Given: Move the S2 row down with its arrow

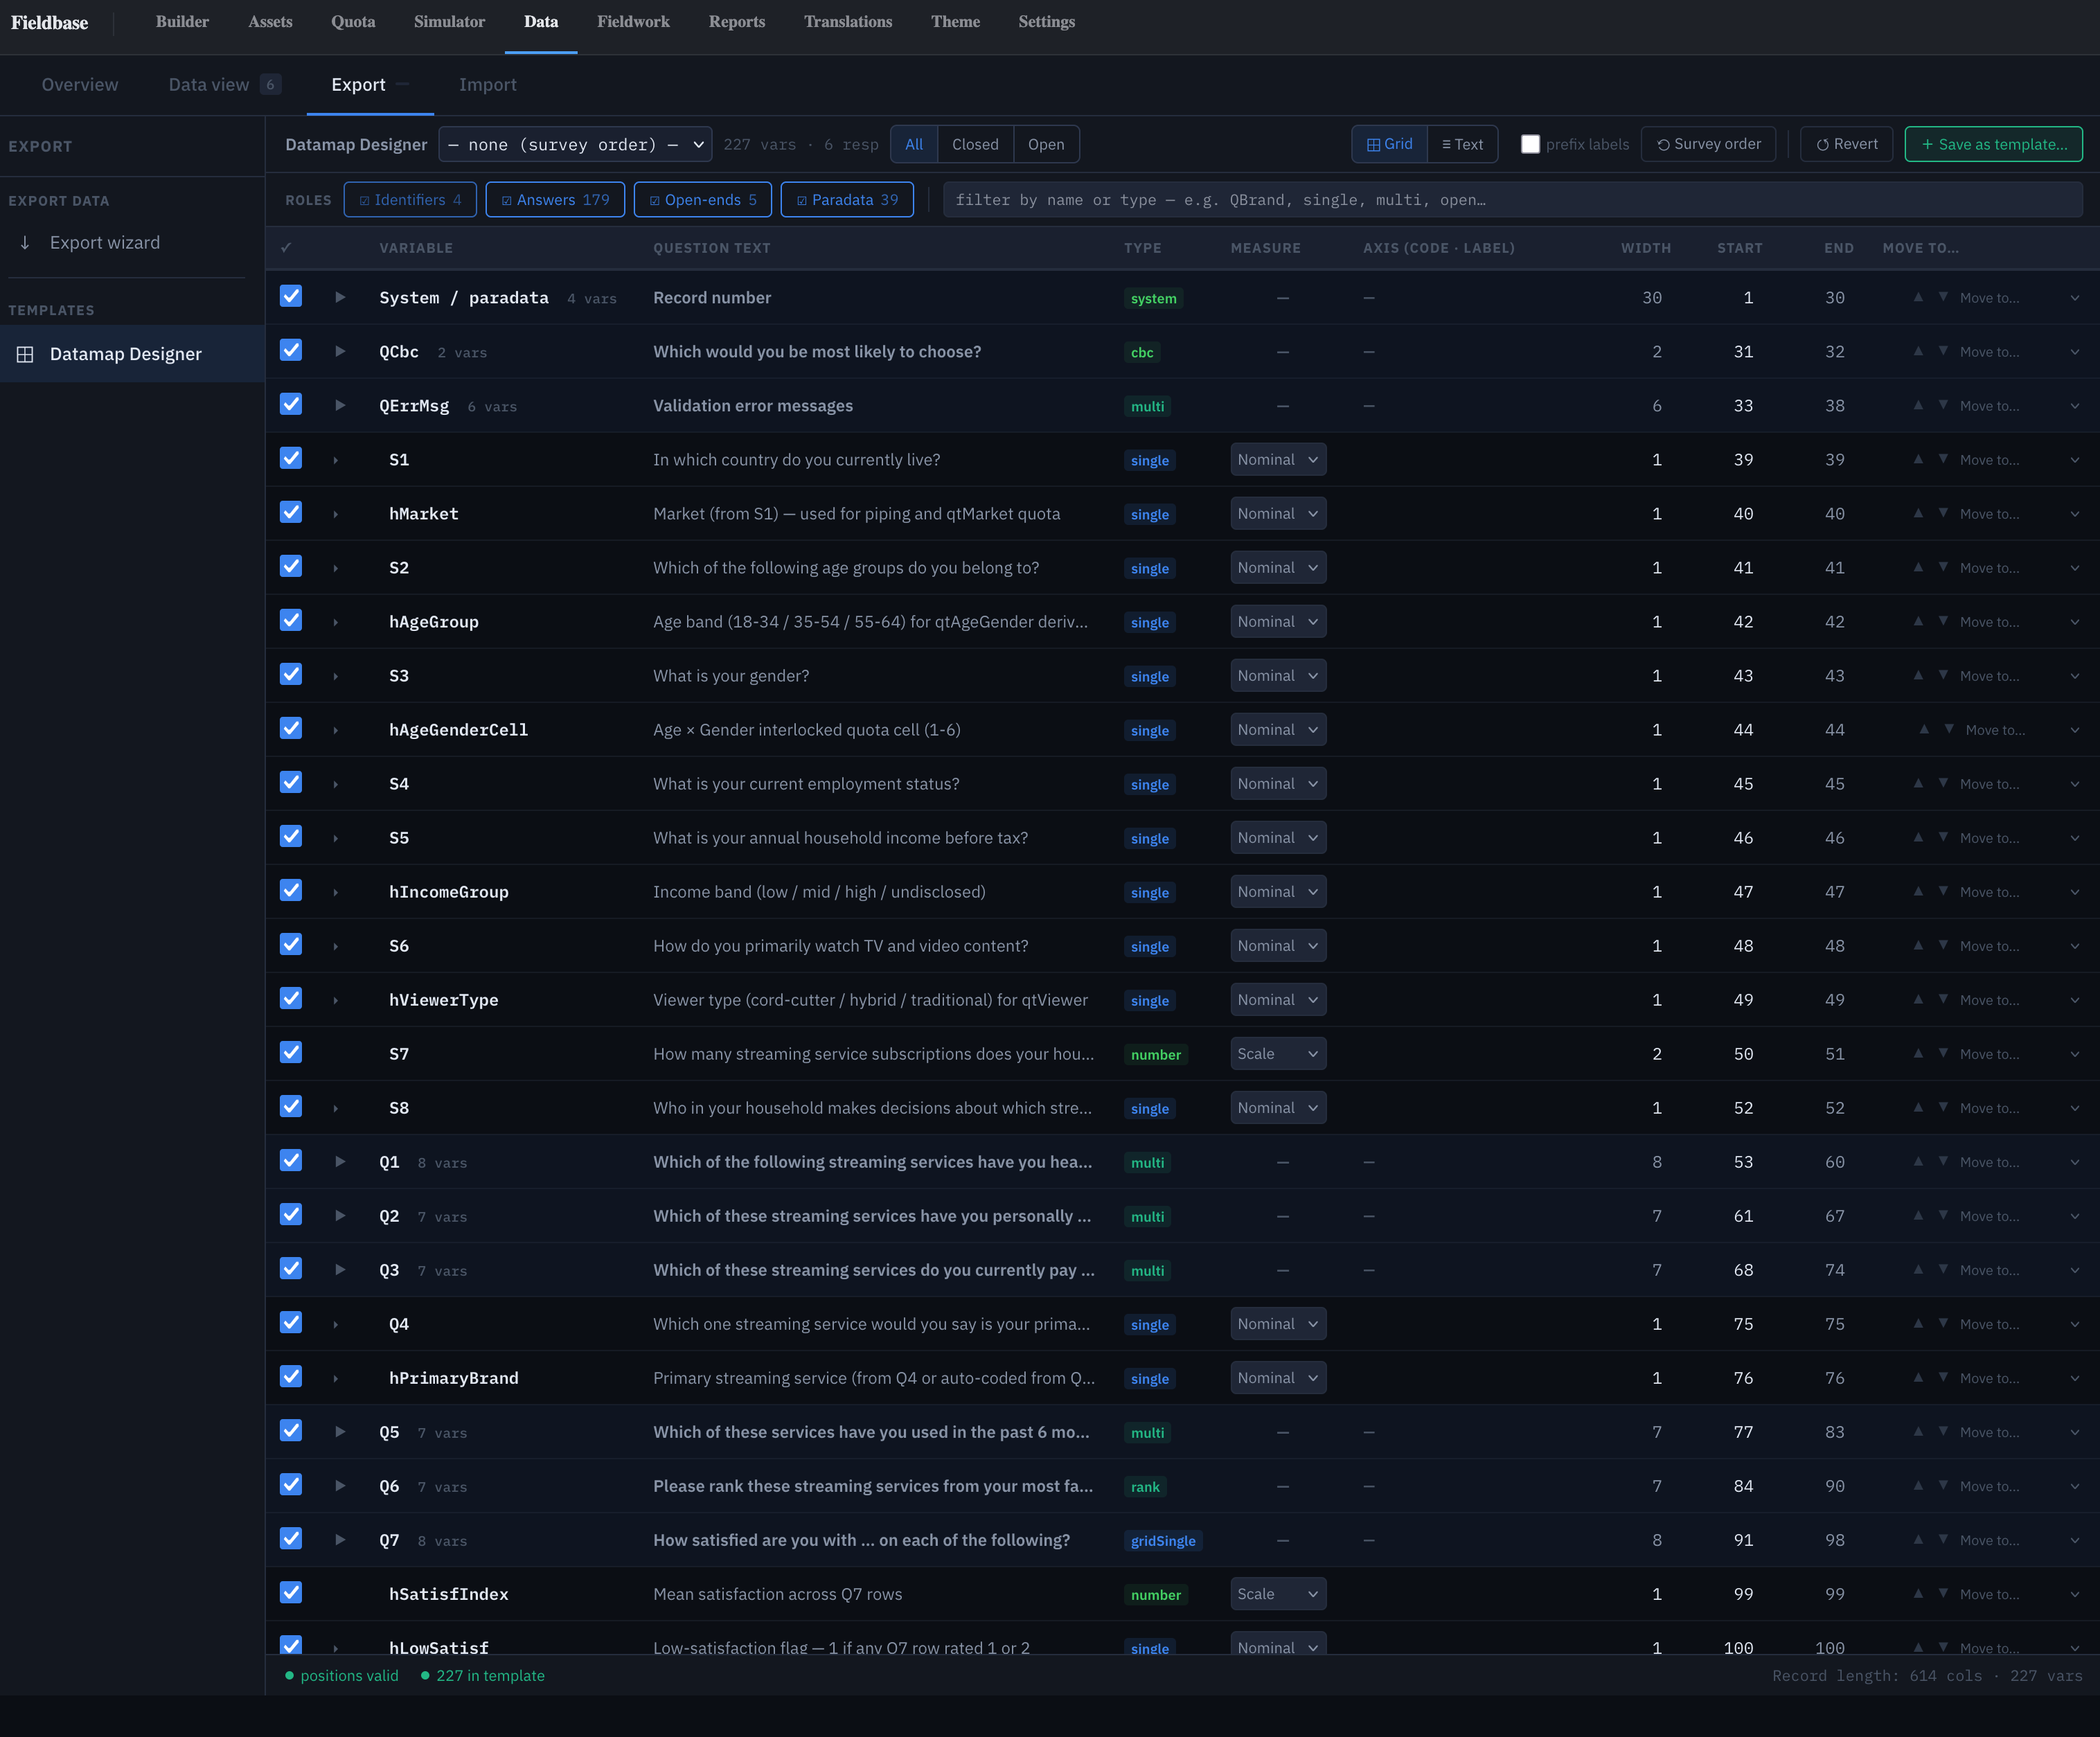Looking at the screenshot, I should click(1943, 567).
